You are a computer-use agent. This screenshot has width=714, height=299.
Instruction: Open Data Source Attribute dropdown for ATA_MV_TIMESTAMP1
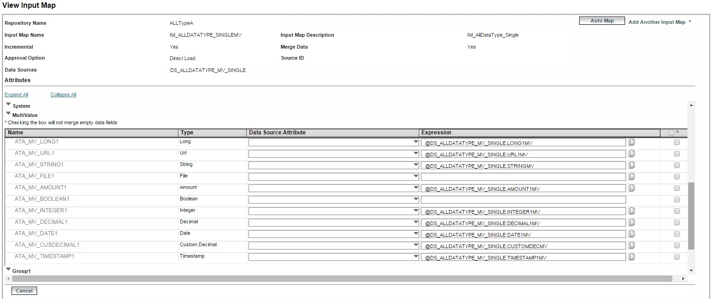click(334, 257)
